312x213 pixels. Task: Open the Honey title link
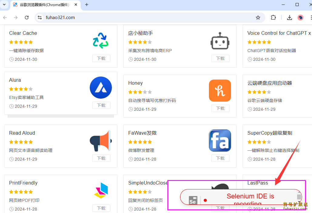click(136, 83)
